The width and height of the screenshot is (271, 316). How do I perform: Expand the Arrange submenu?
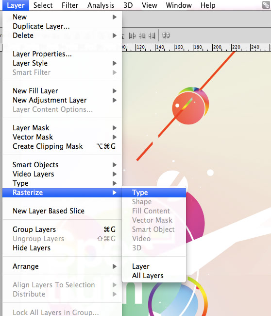62,266
